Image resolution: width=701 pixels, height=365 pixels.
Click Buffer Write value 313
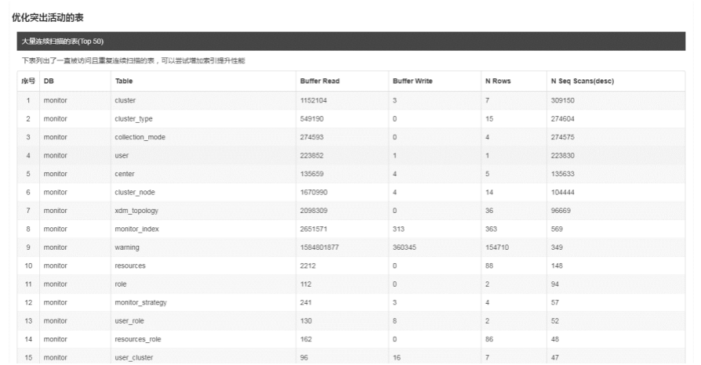(x=398, y=229)
